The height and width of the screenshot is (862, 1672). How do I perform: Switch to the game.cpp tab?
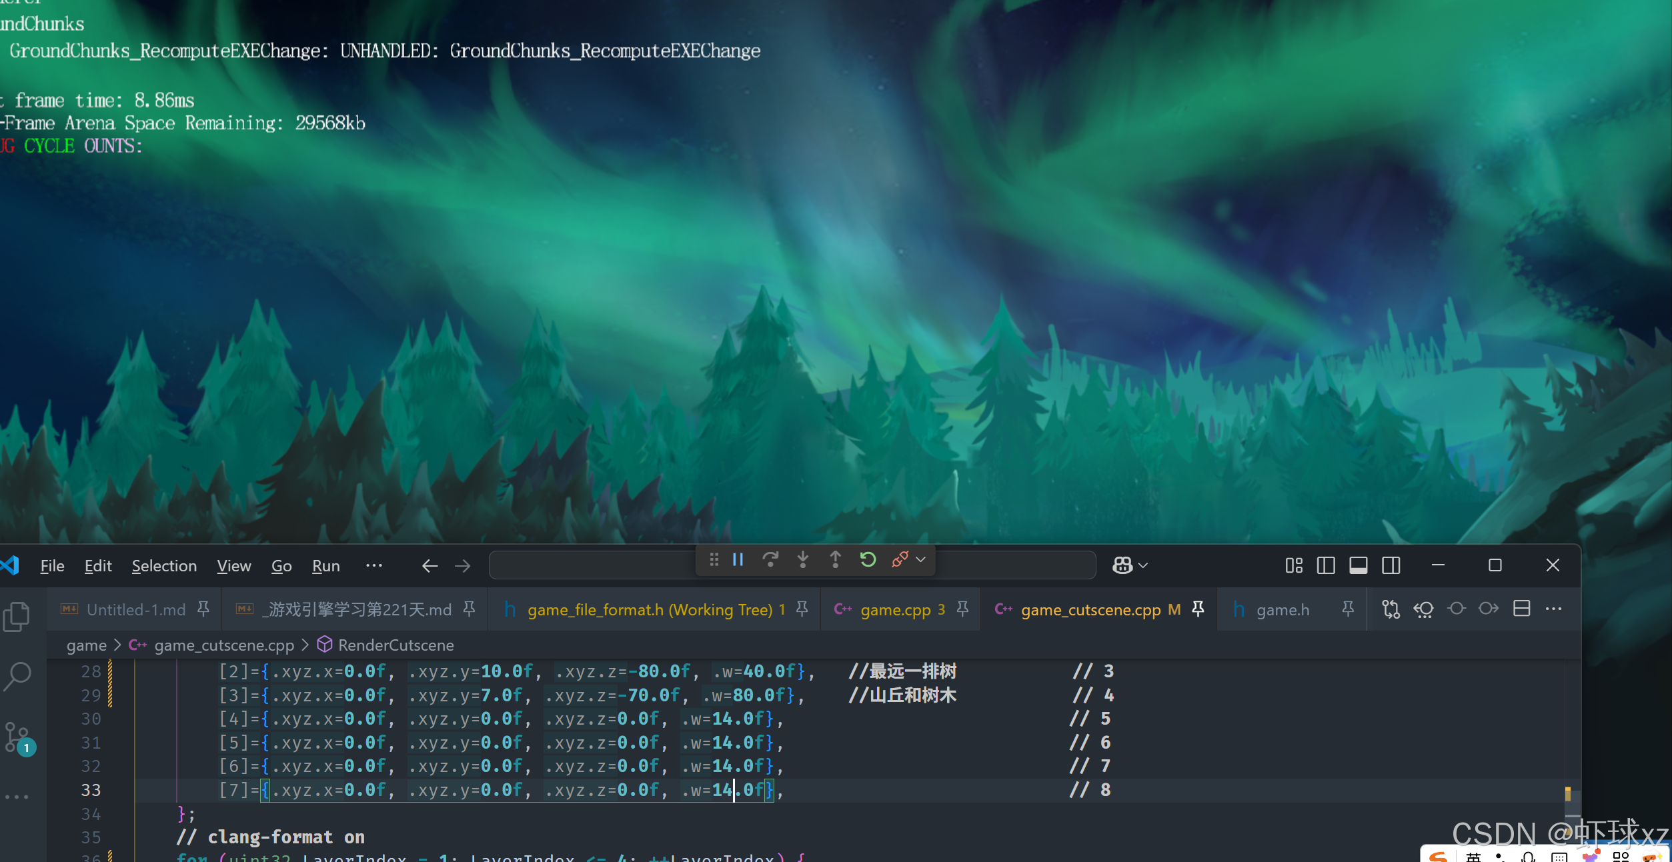click(x=895, y=610)
